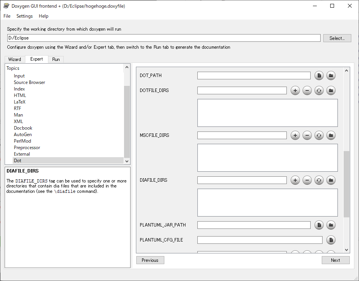
Task: Click the settings panel scroll-down arrow
Action: coord(346,250)
